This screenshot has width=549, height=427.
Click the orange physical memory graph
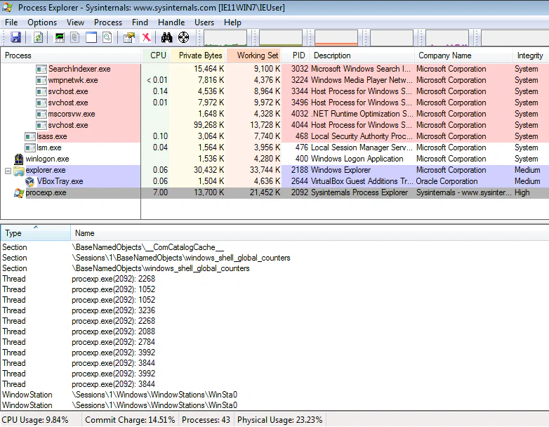tap(336, 38)
